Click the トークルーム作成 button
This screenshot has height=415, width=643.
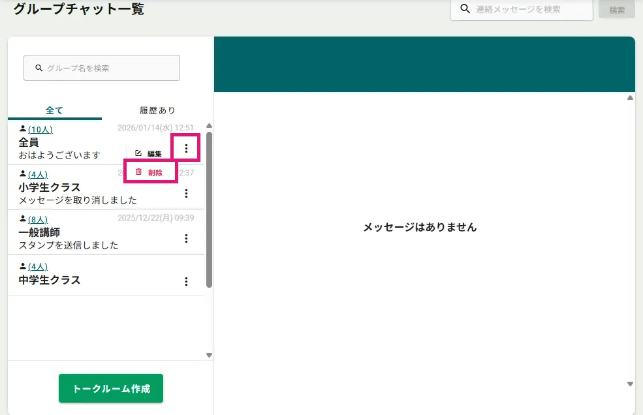pos(111,389)
